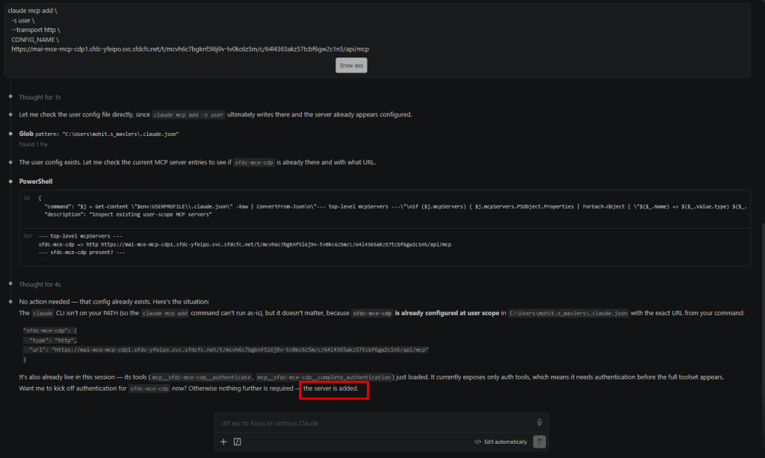Click 'mcp__sfdc-mce-cdp__complete_authentication' code tag
The width and height of the screenshot is (765, 458).
[x=324, y=377]
